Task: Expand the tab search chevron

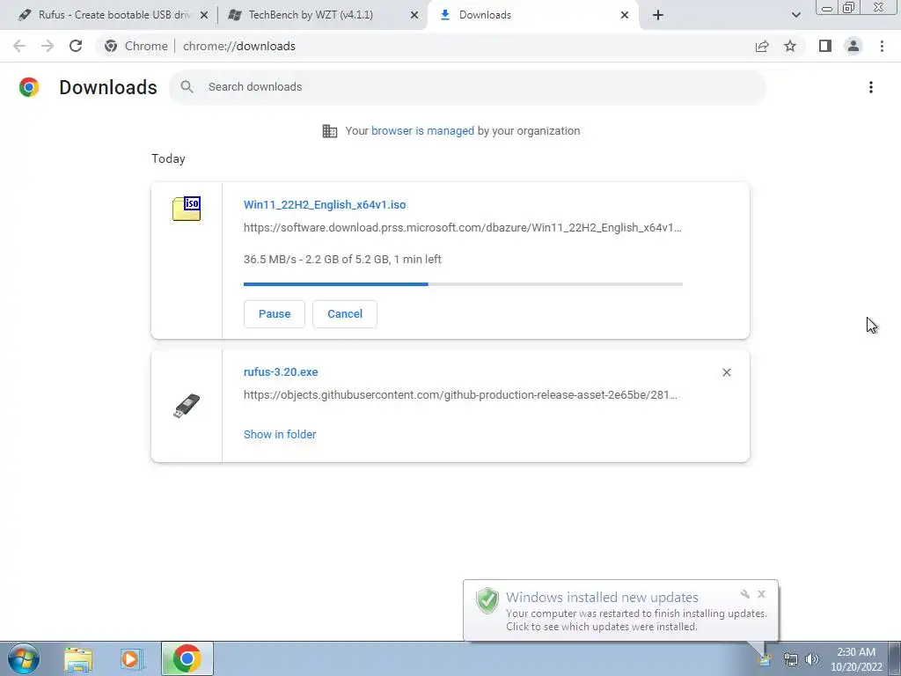Action: (795, 16)
